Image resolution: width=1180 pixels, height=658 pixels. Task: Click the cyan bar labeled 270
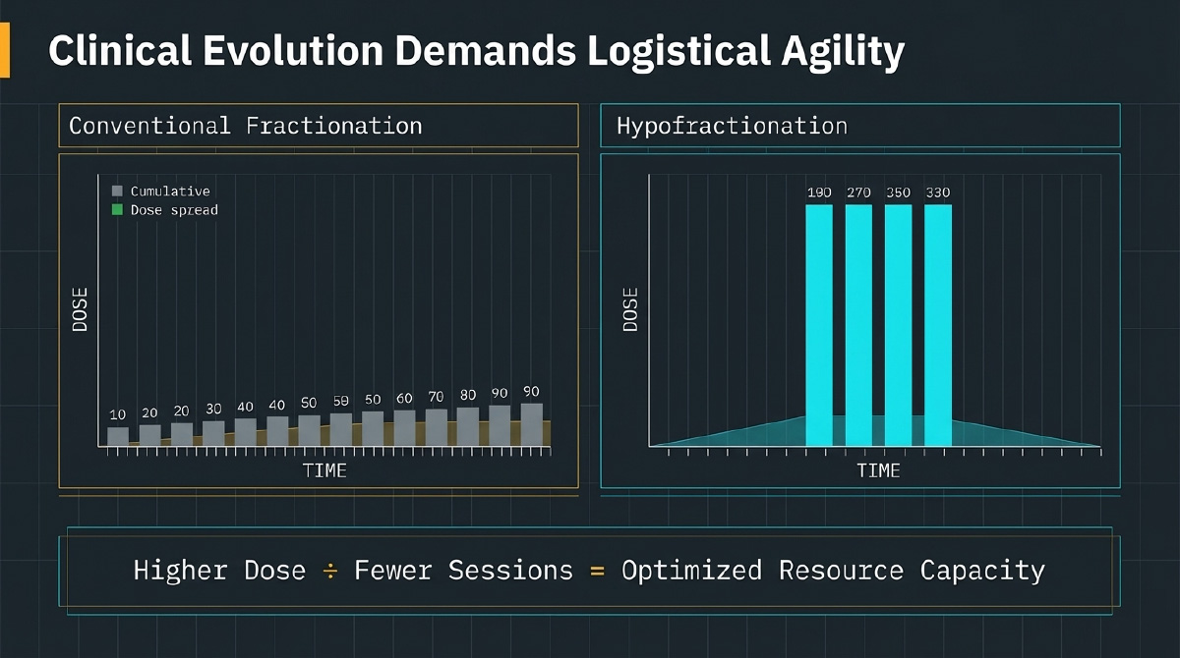point(858,324)
